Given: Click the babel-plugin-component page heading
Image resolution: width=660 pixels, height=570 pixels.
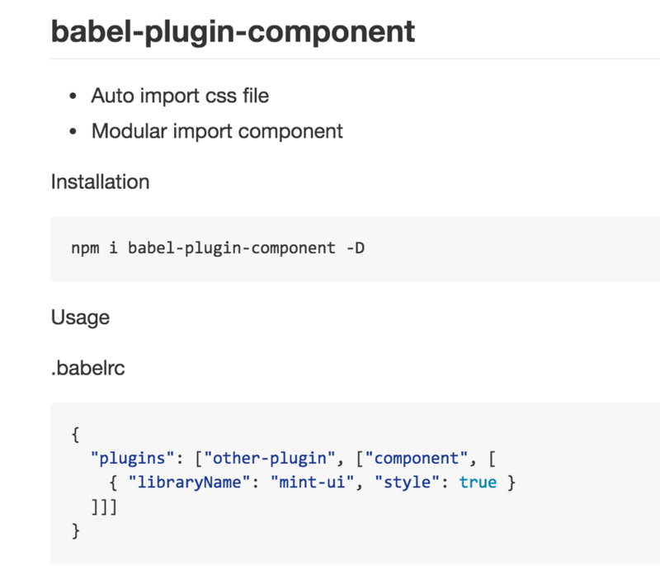Looking at the screenshot, I should point(233,31).
